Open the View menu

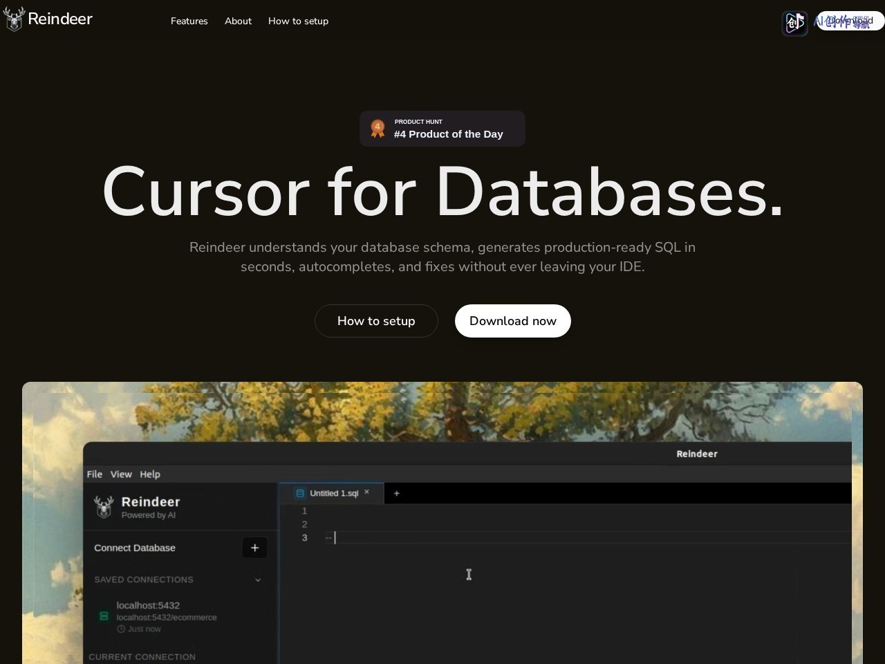pyautogui.click(x=121, y=474)
